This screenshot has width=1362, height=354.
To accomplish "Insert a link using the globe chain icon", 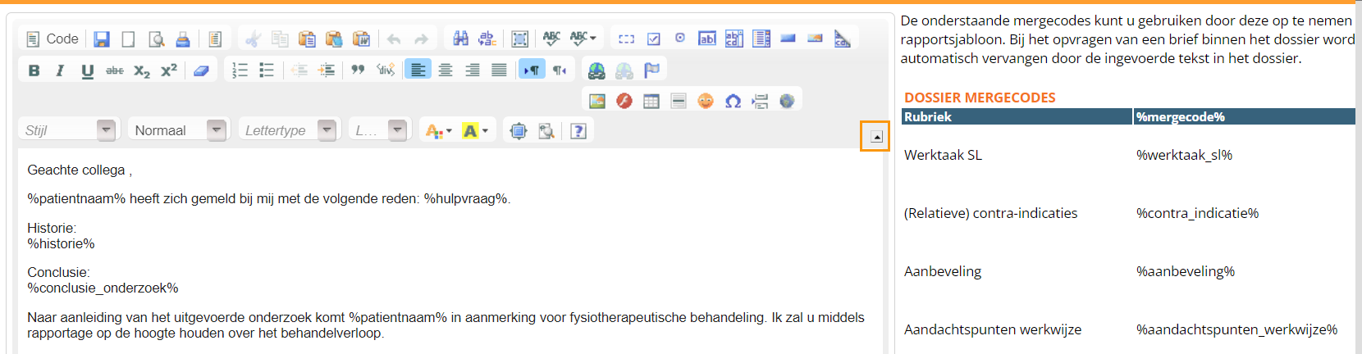I will (x=596, y=70).
